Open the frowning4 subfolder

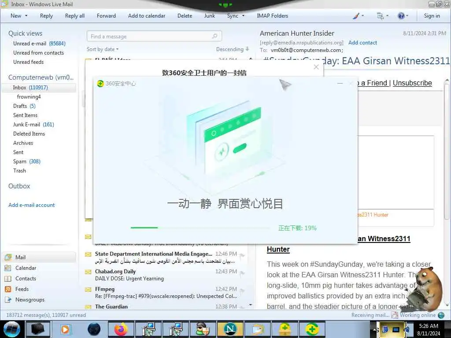click(x=29, y=96)
